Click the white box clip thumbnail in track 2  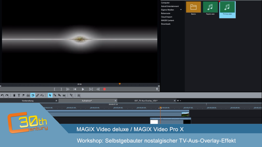pos(154,122)
